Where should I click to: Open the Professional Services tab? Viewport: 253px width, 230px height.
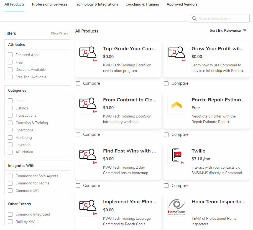click(50, 4)
